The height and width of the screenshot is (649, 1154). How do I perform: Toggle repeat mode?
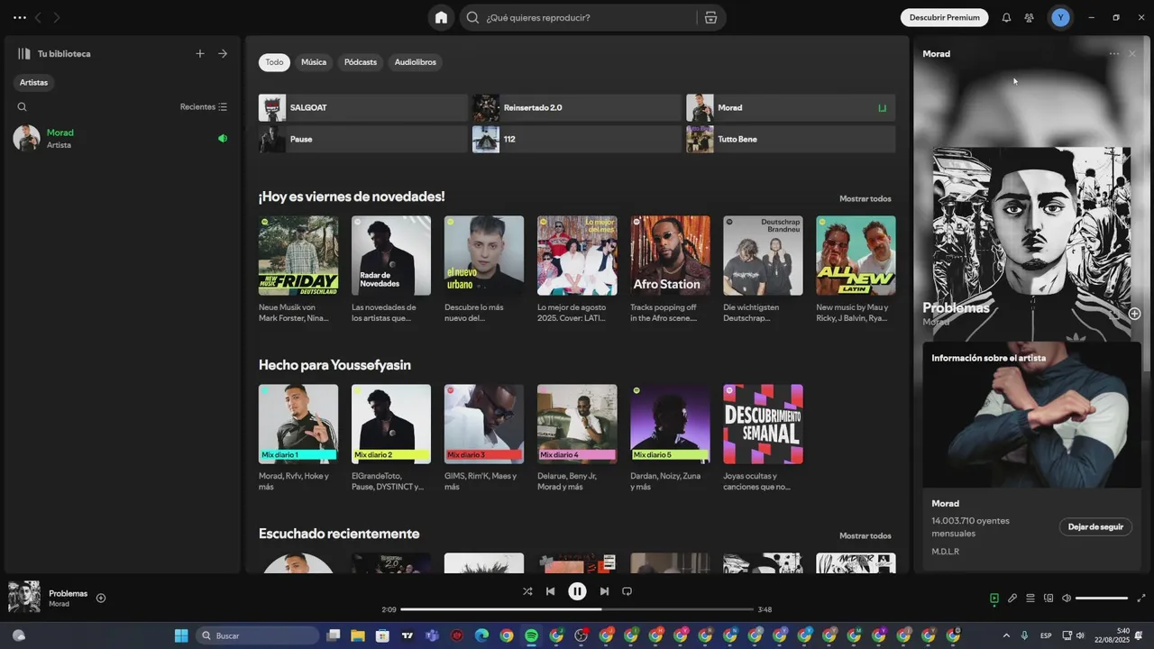627,591
